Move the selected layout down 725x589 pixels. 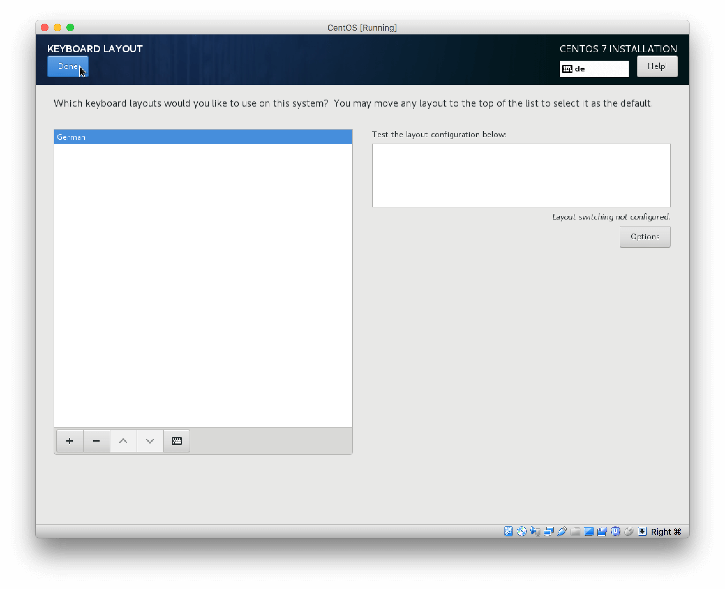[150, 441]
